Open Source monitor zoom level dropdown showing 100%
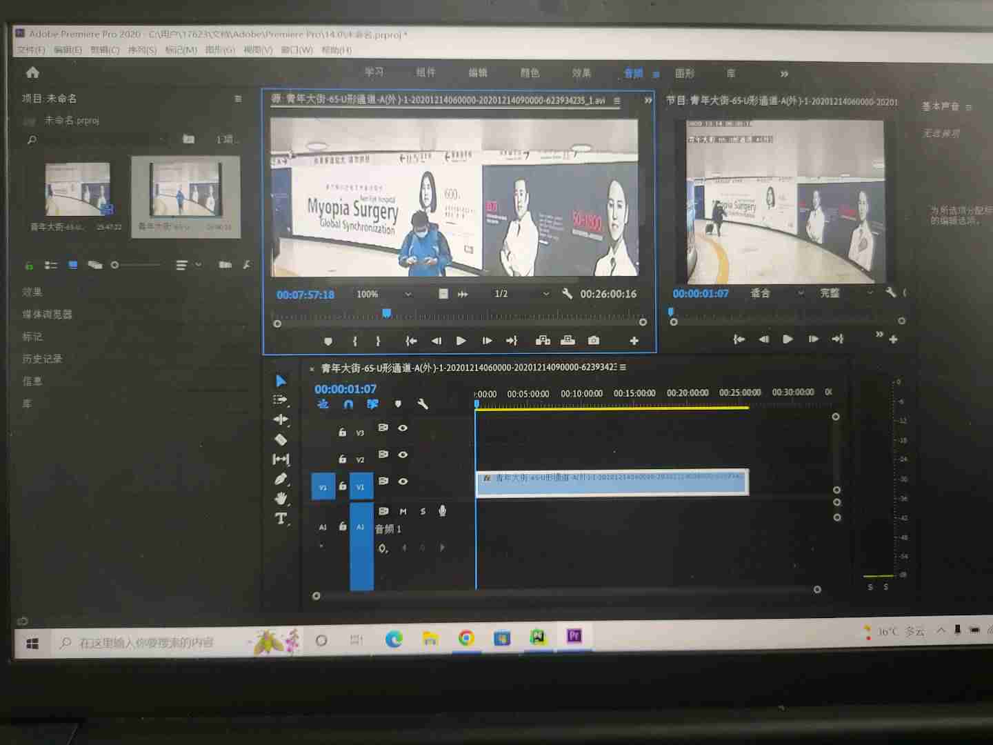The image size is (993, 745). 383,294
